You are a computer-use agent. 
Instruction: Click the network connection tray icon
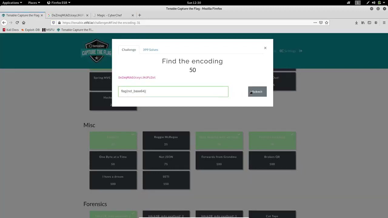tap(368, 3)
